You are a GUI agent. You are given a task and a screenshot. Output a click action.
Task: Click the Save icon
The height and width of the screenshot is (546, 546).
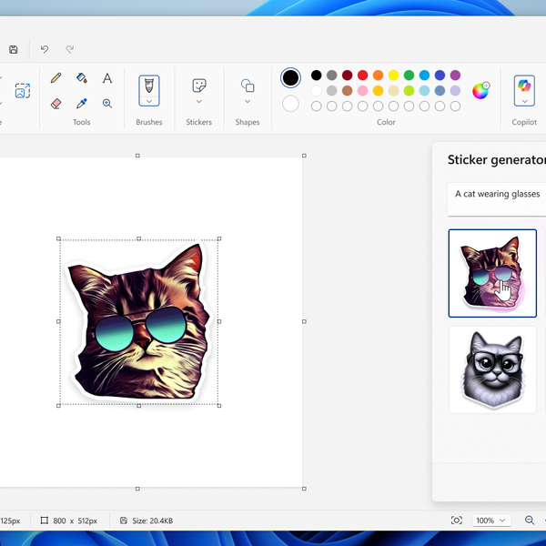click(x=14, y=49)
